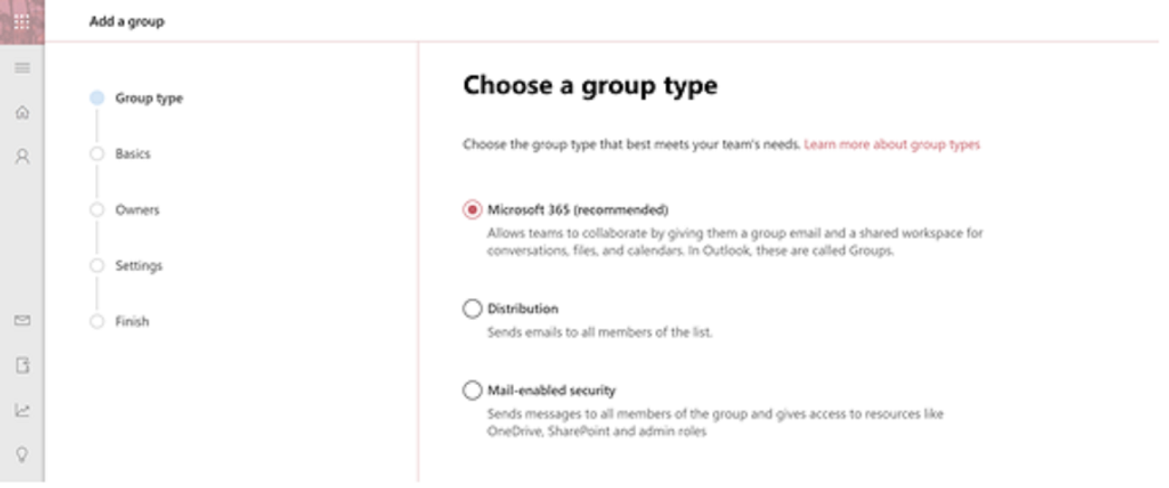Click the Microsoft 365 (recommended) label
This screenshot has height=488, width=1169.
click(577, 210)
